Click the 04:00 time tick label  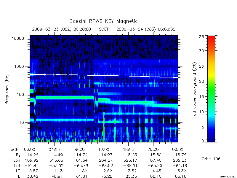[x=54, y=150]
